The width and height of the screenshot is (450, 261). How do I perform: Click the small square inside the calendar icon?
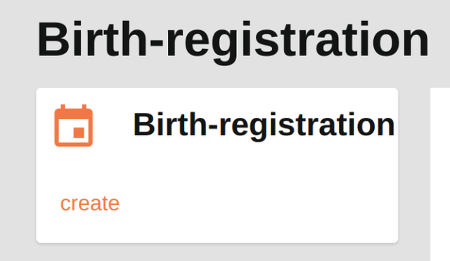[79, 133]
